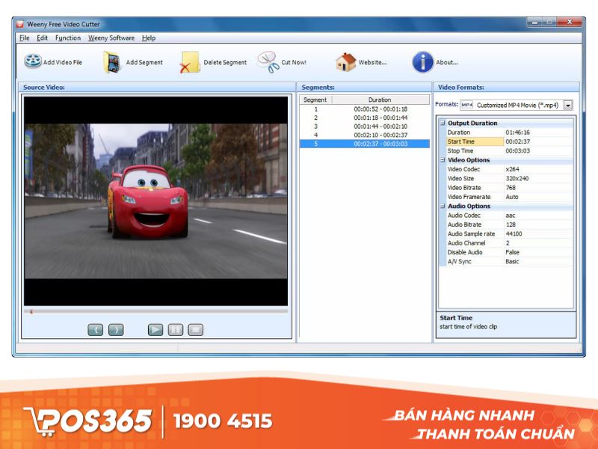Viewport: 598px width, 449px height.
Task: Click the Delete Segment label
Action: 225,62
